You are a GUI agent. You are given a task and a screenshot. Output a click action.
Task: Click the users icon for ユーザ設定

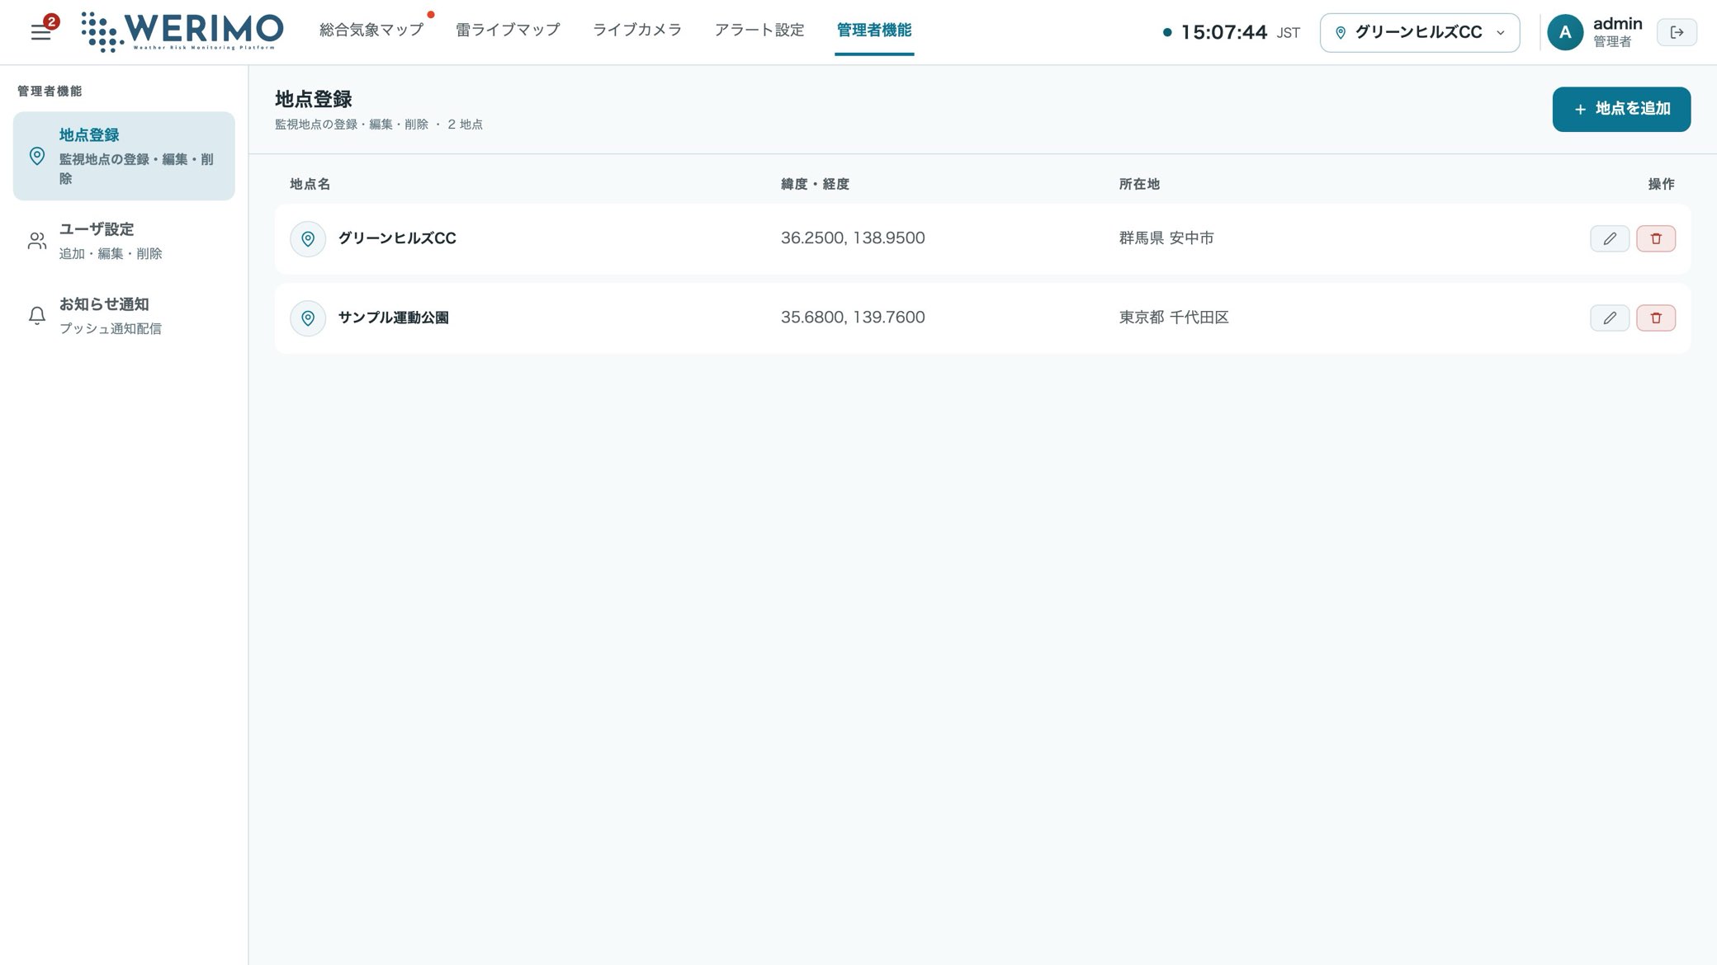click(x=37, y=241)
